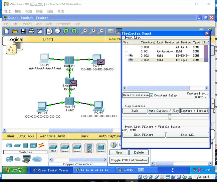Click Auto Capture / Play button

164,111
